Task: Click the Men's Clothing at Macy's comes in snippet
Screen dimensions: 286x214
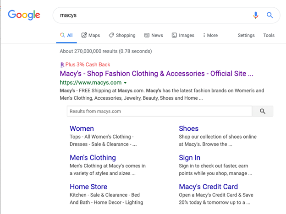Action: [x=108, y=170]
